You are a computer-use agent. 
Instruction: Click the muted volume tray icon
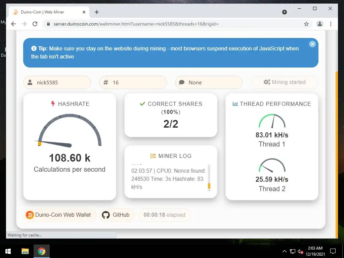pos(300,251)
